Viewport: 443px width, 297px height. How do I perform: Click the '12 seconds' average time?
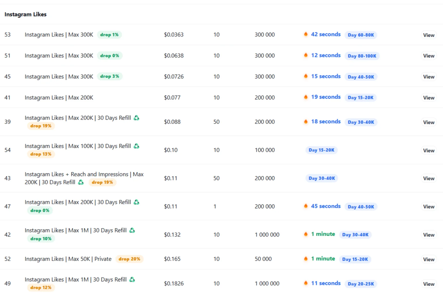coord(326,55)
